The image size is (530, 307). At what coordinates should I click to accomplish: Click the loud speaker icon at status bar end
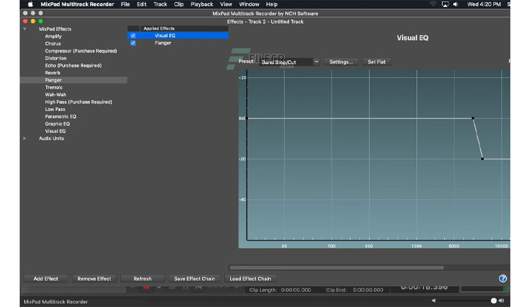pos(501,300)
